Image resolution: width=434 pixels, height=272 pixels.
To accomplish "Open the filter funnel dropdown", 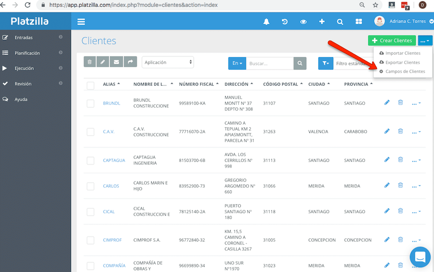I will (326, 63).
